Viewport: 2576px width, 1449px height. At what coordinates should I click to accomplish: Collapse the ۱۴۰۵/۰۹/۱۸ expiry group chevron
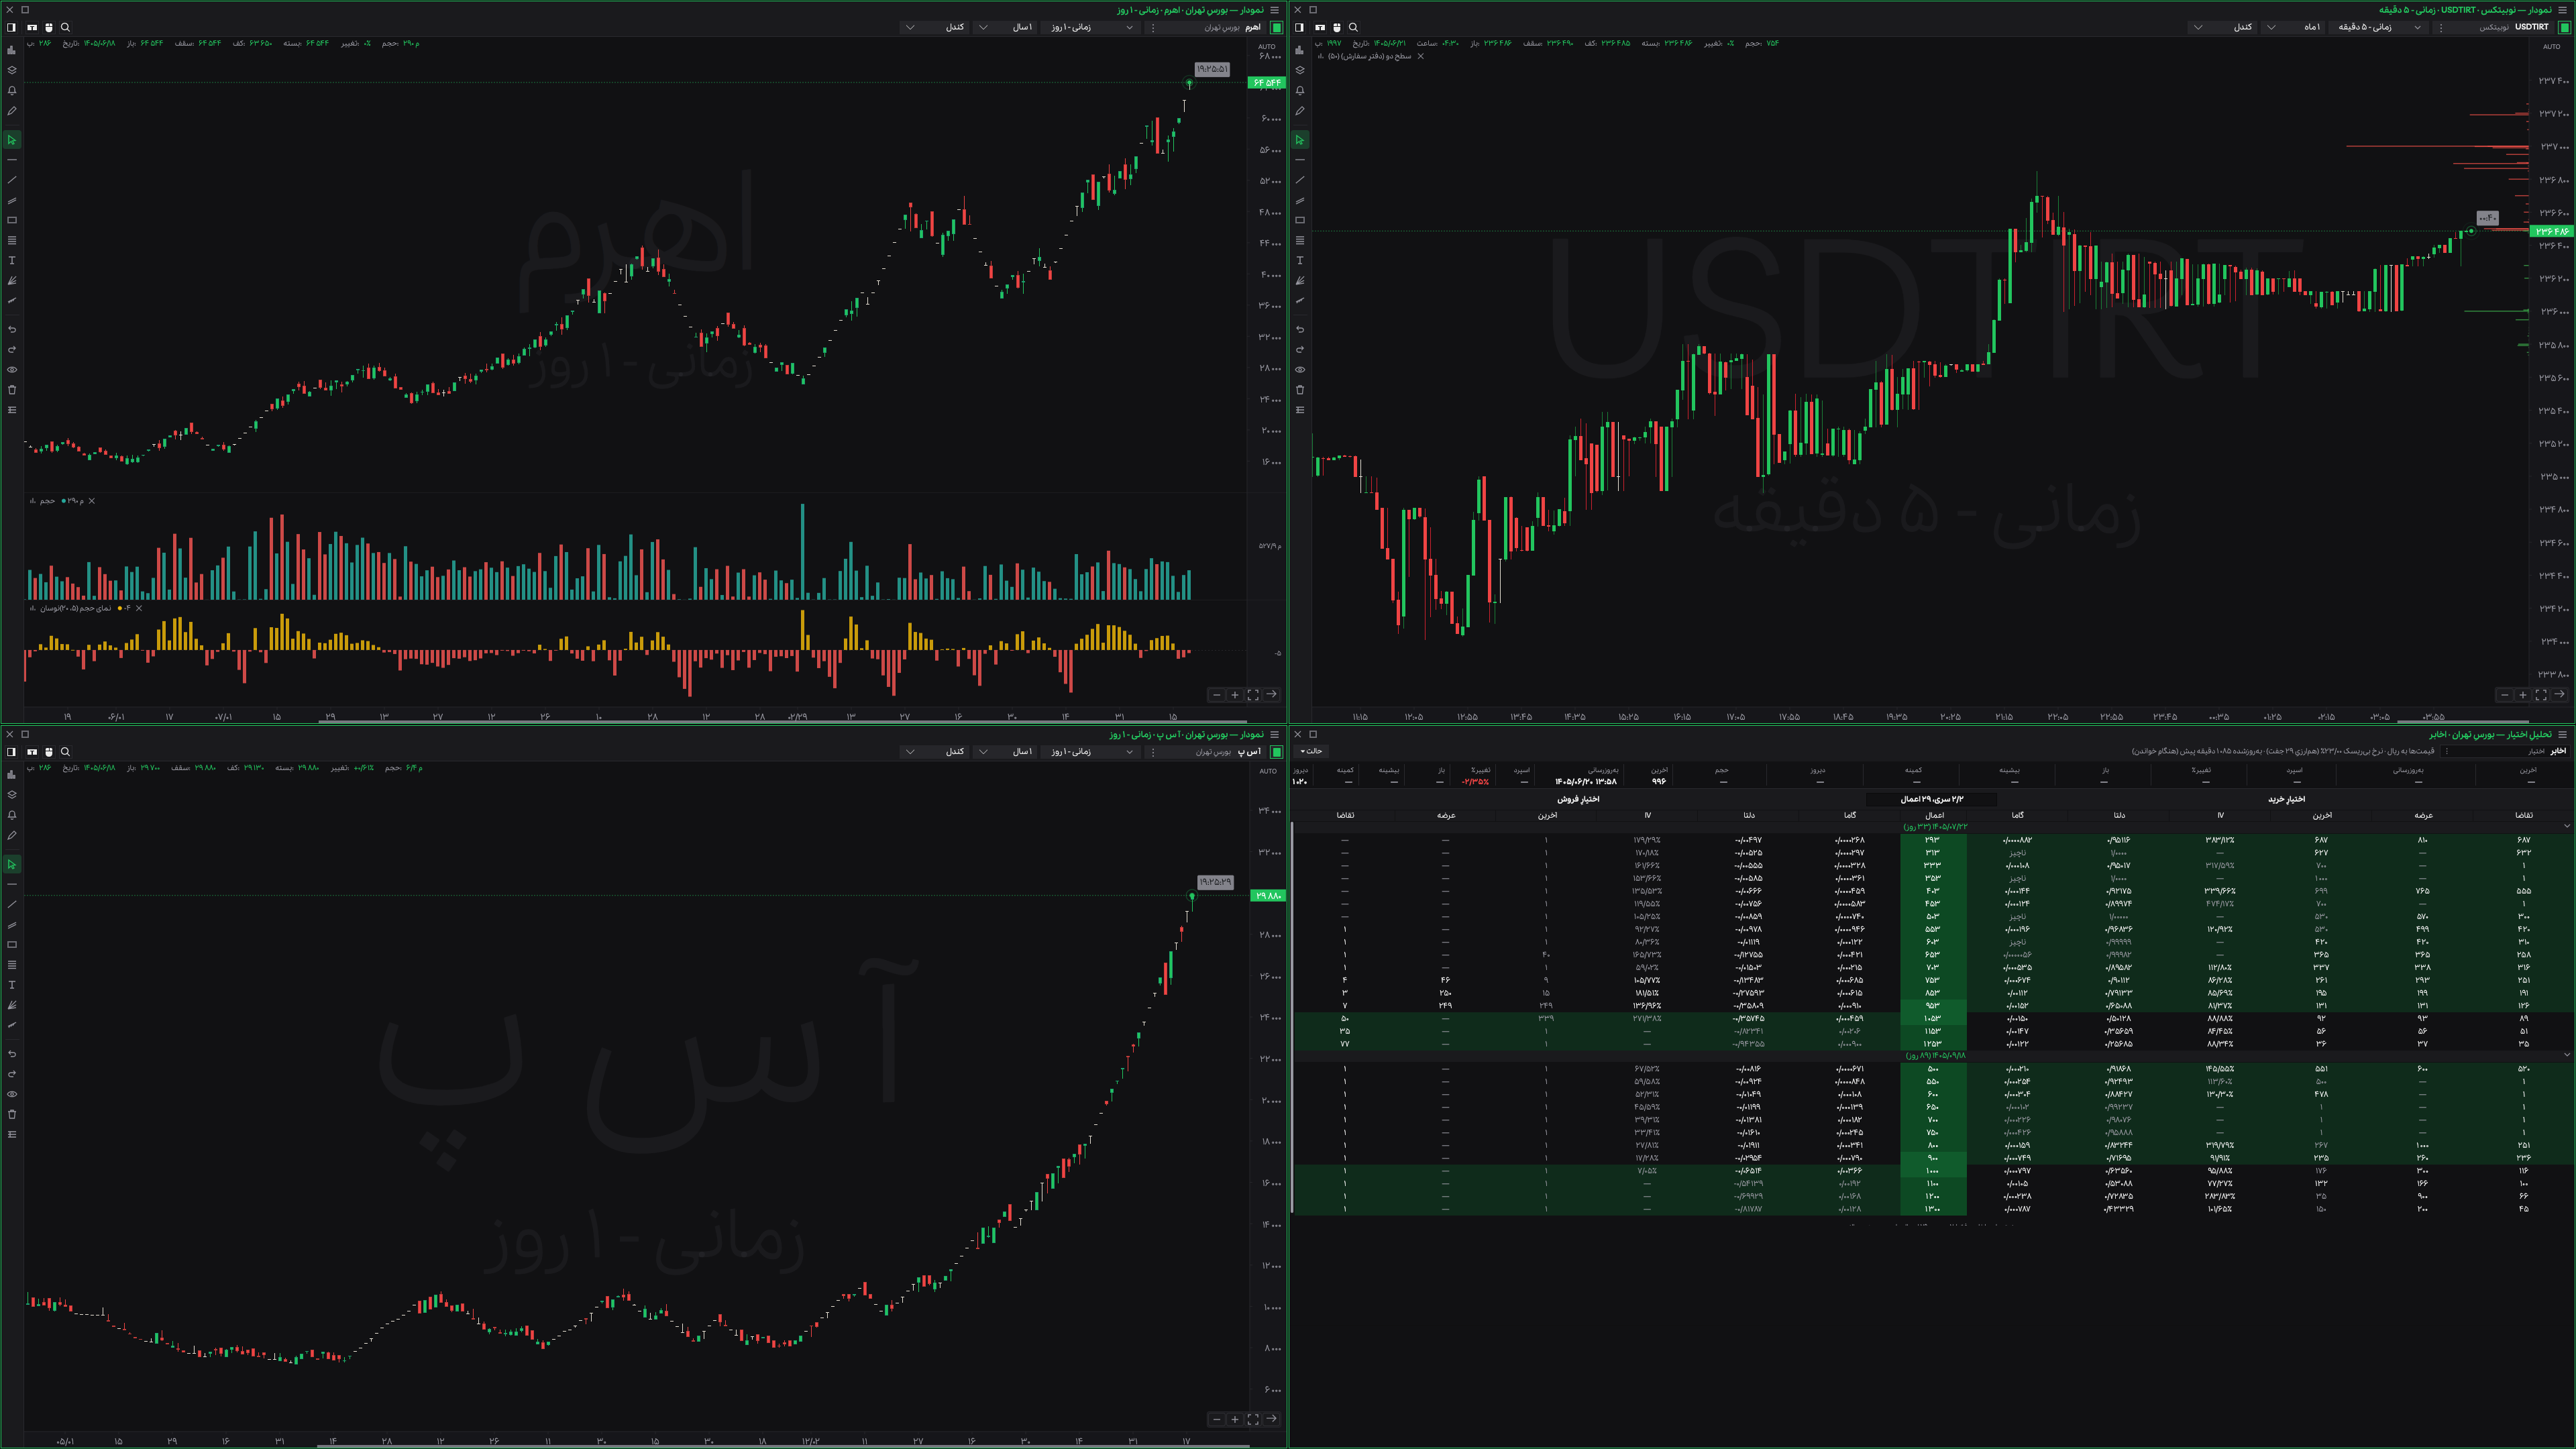[2566, 1054]
